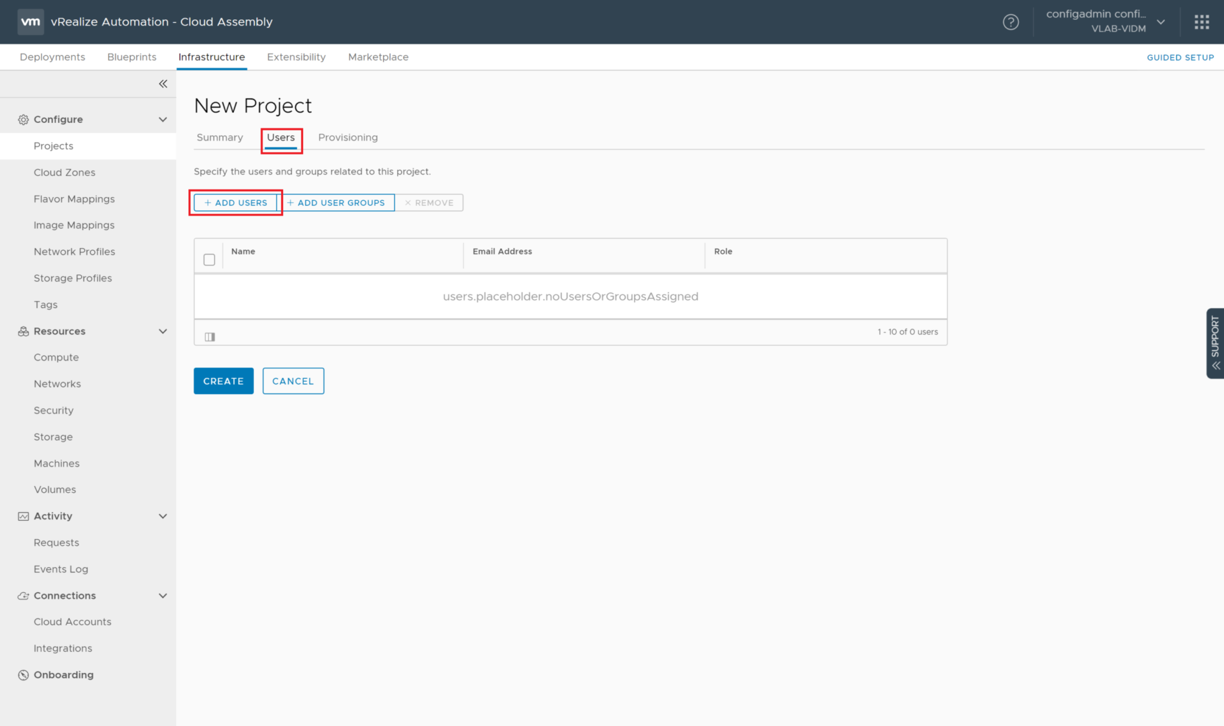Expand the Support side panel
The image size is (1224, 726).
click(x=1215, y=344)
